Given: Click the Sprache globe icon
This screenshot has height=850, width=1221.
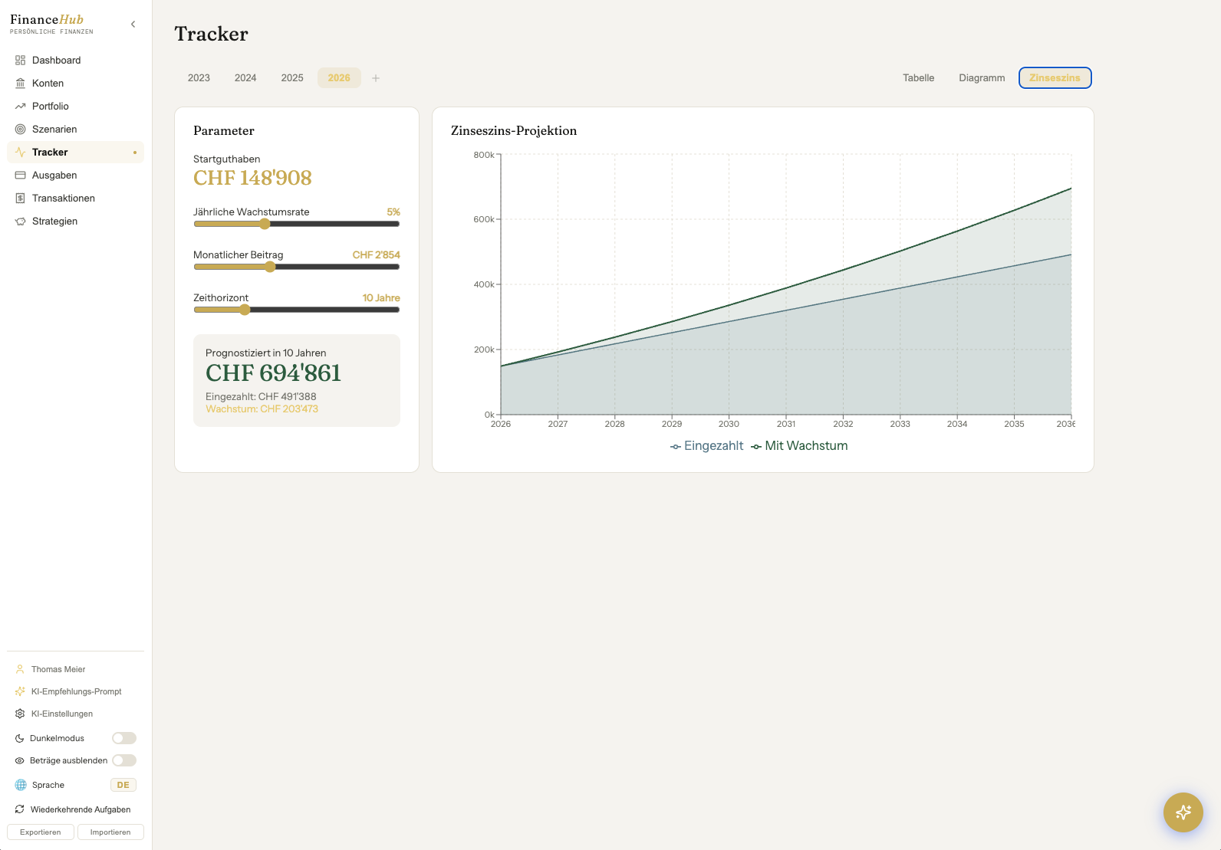Looking at the screenshot, I should [x=21, y=785].
